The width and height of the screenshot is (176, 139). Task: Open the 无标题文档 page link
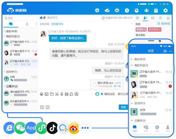point(57,24)
